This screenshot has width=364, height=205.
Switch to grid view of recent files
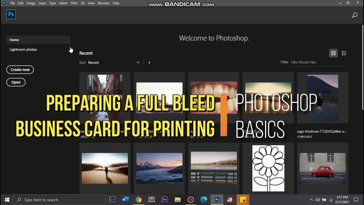click(333, 53)
